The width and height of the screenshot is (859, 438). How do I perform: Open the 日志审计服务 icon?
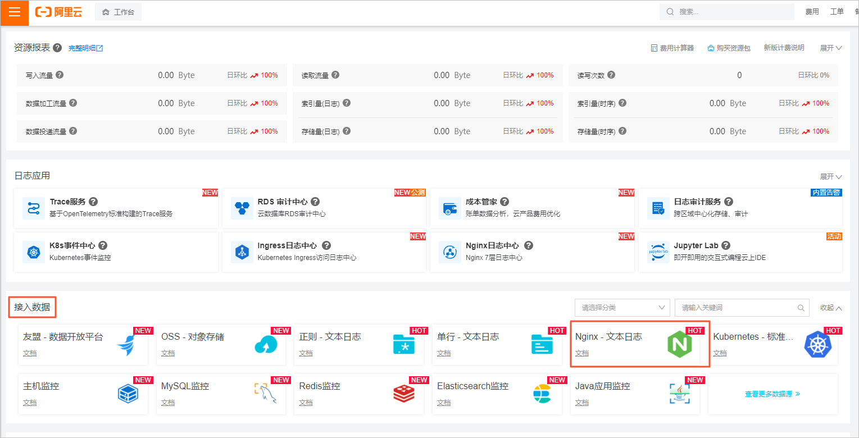tap(658, 208)
